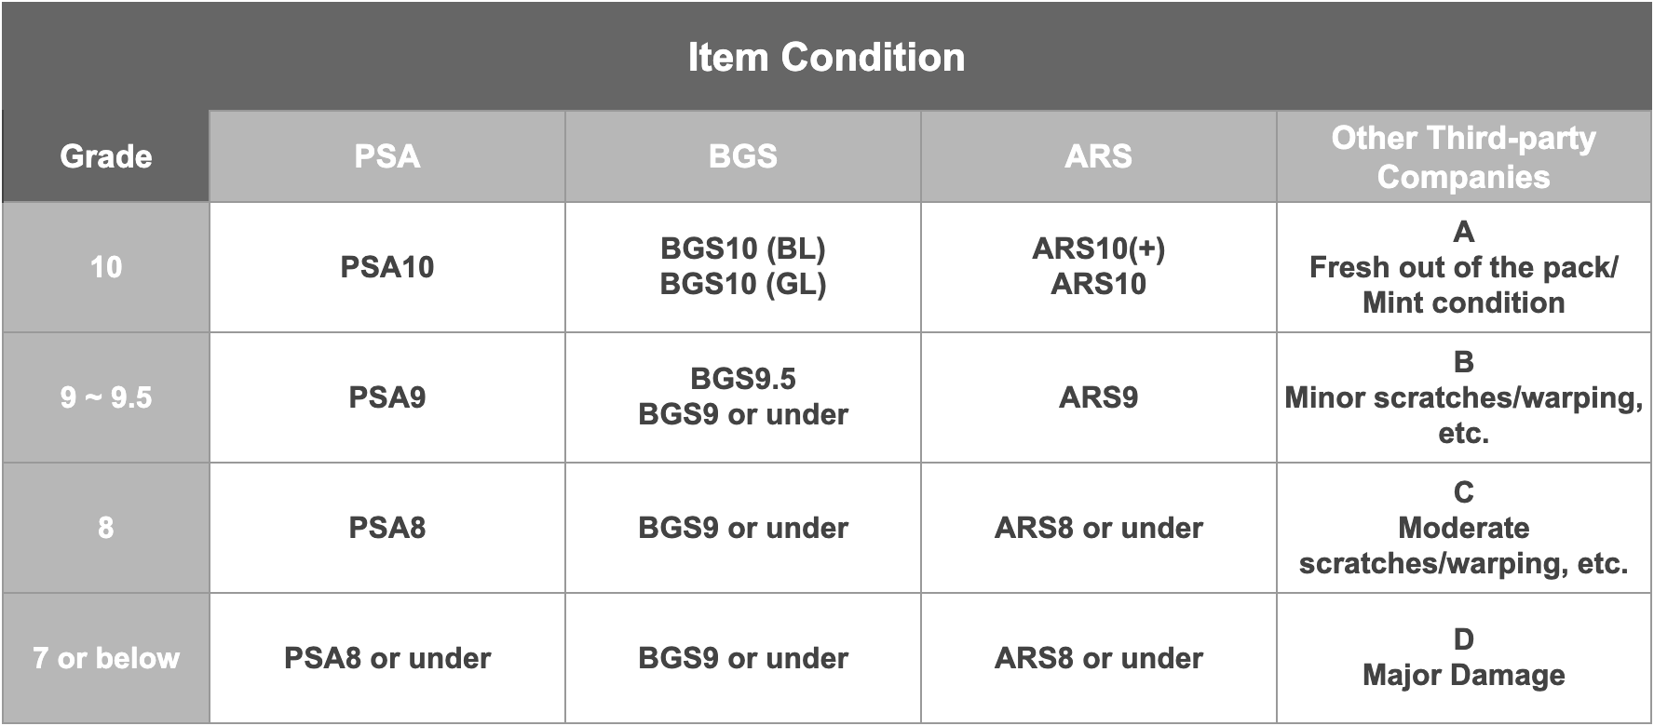The width and height of the screenshot is (1654, 726).
Task: Select the BGS column header
Action: 742,156
